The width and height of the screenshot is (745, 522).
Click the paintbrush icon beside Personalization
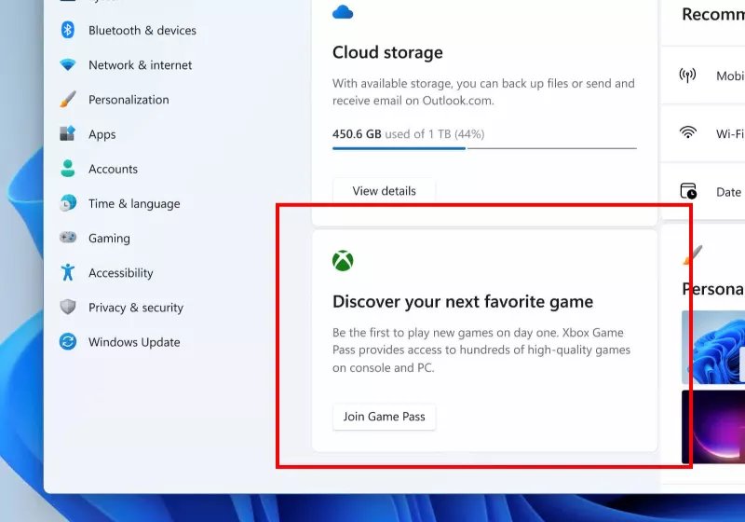[x=68, y=100]
